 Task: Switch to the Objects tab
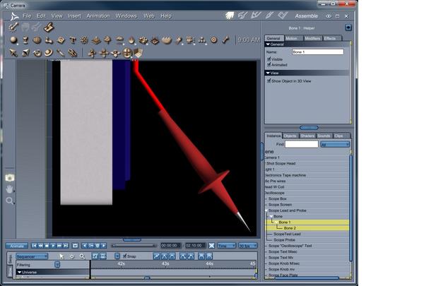(290, 136)
